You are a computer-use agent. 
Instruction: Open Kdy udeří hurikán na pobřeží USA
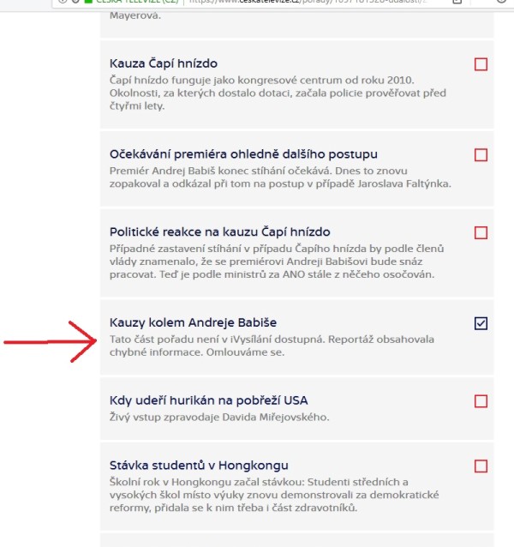click(209, 400)
